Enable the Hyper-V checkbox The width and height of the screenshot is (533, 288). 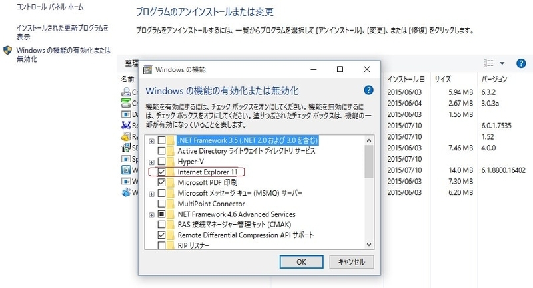tap(161, 162)
